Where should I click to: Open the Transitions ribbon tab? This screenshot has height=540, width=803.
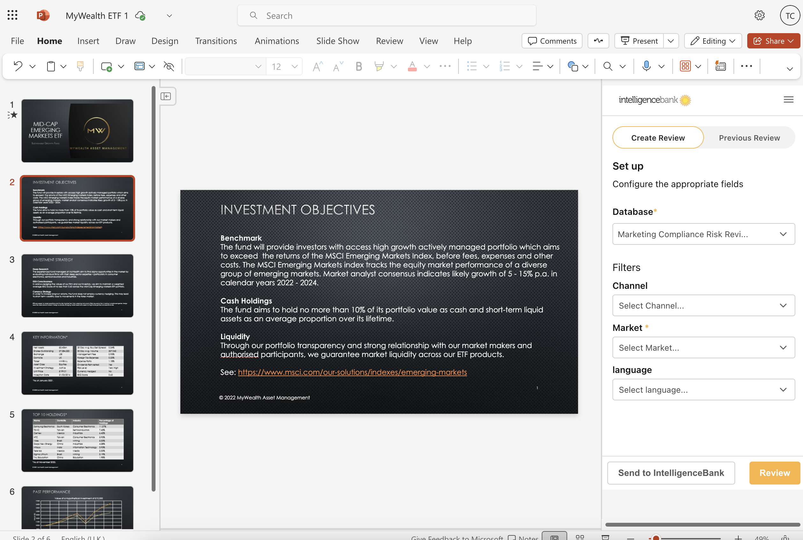click(x=216, y=41)
